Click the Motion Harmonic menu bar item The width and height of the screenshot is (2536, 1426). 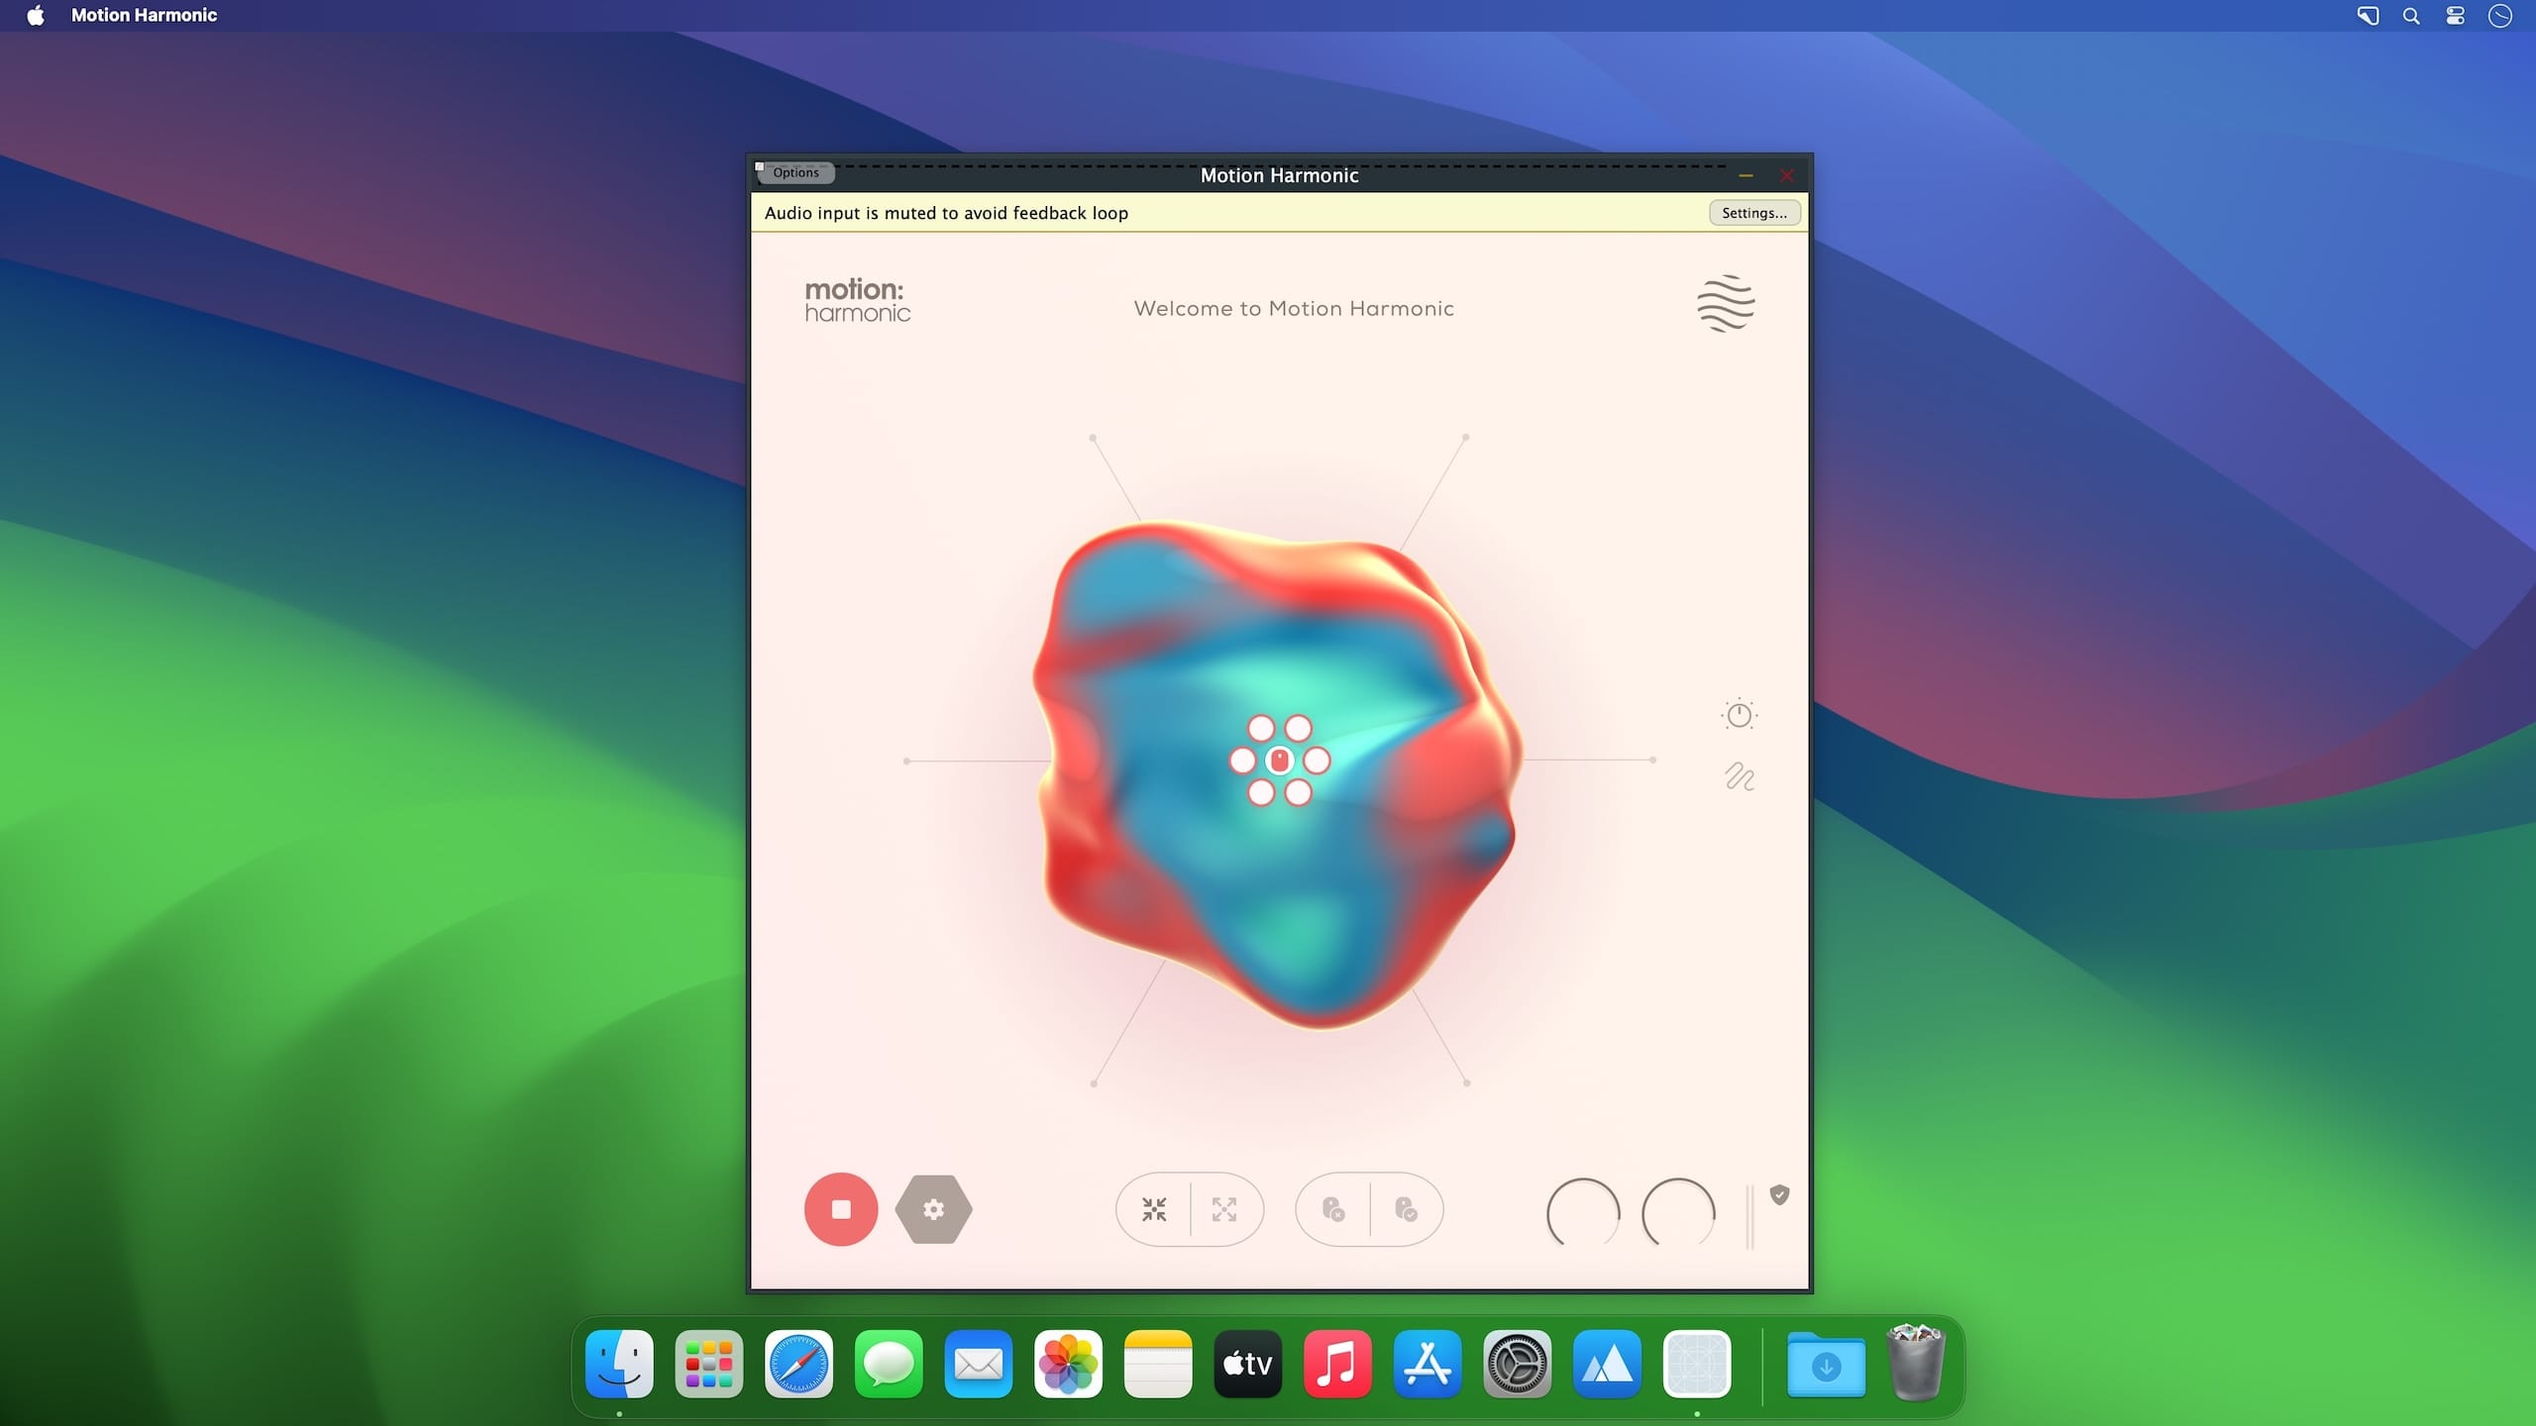[x=144, y=15]
